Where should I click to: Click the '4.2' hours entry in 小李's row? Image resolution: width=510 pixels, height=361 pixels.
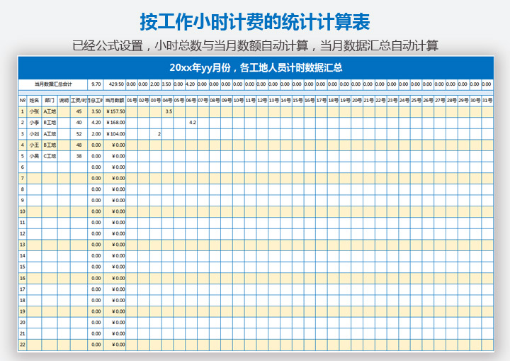[x=191, y=123]
